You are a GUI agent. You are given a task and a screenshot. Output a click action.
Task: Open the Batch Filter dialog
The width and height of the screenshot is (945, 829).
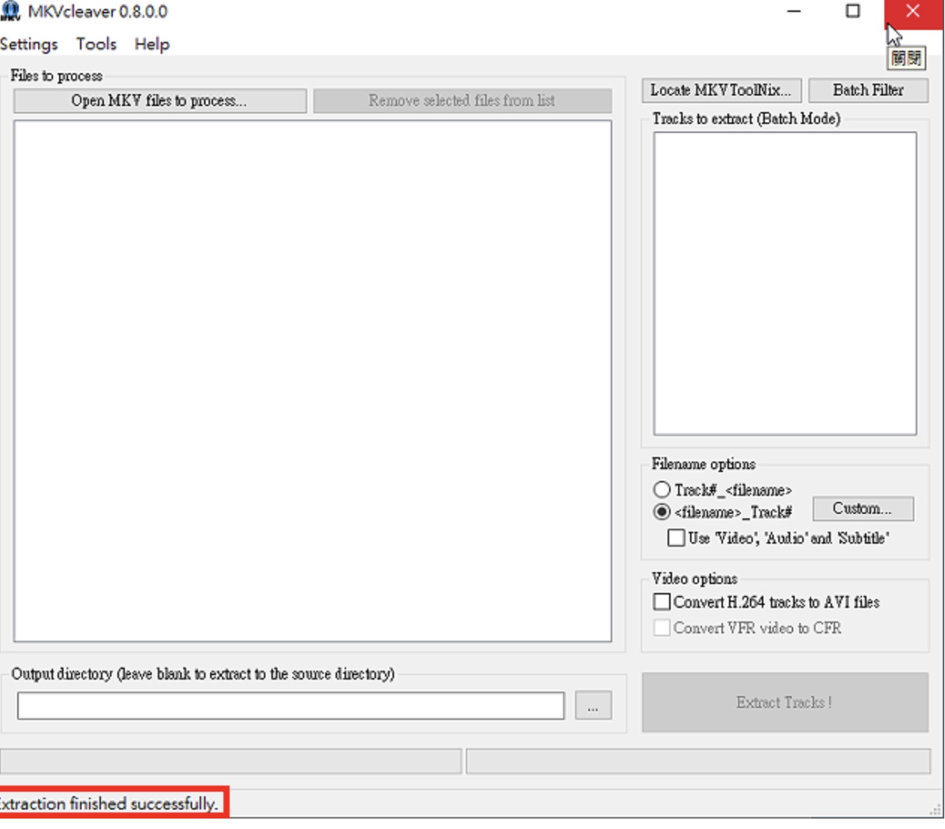[x=868, y=90]
